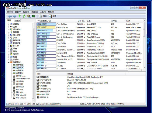Open the 报告(R) menu
The height and width of the screenshot is (113, 152).
[26, 12]
